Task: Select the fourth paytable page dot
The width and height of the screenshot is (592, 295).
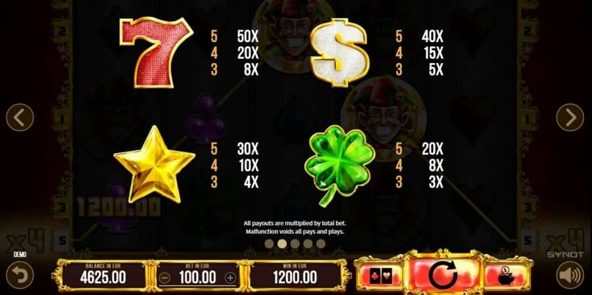Action: [308, 244]
